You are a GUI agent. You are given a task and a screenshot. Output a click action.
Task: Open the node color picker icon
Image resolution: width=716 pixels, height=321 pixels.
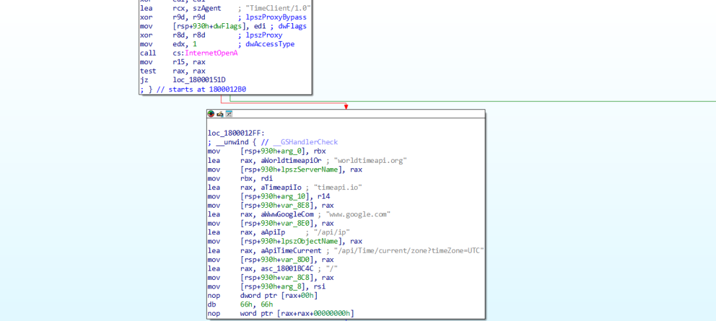(211, 114)
